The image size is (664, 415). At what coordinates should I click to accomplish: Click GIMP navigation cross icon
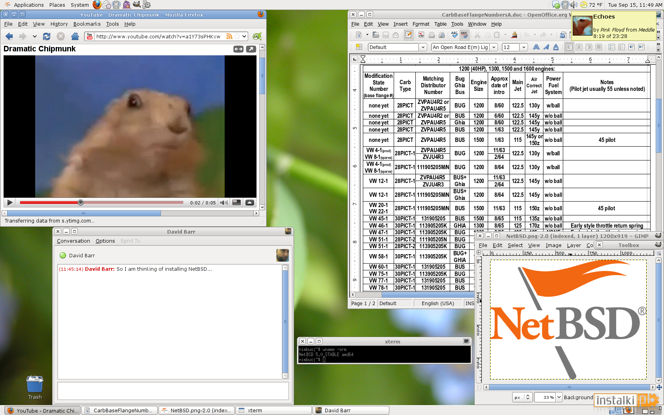point(659,387)
